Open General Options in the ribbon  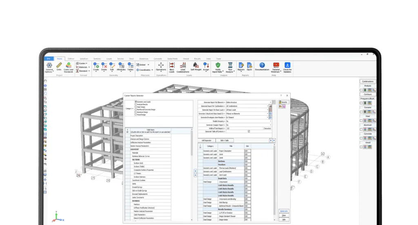point(49,67)
